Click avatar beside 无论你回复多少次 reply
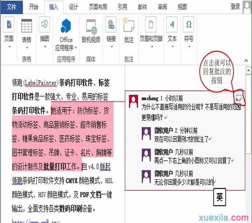 (x=146, y=177)
